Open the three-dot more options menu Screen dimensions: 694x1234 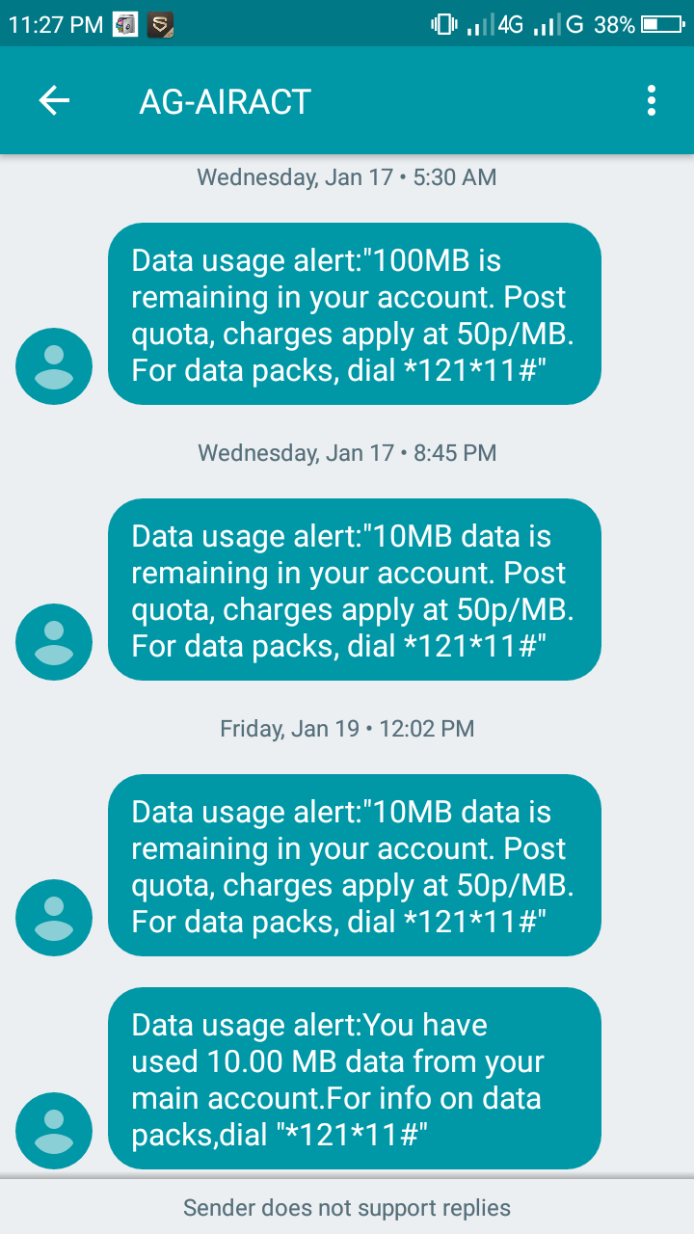(652, 100)
